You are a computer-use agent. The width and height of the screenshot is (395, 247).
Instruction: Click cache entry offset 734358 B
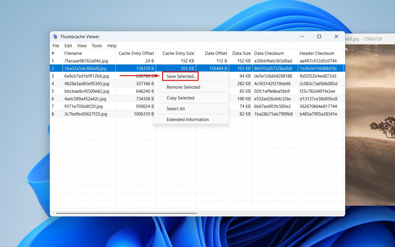[145, 99]
